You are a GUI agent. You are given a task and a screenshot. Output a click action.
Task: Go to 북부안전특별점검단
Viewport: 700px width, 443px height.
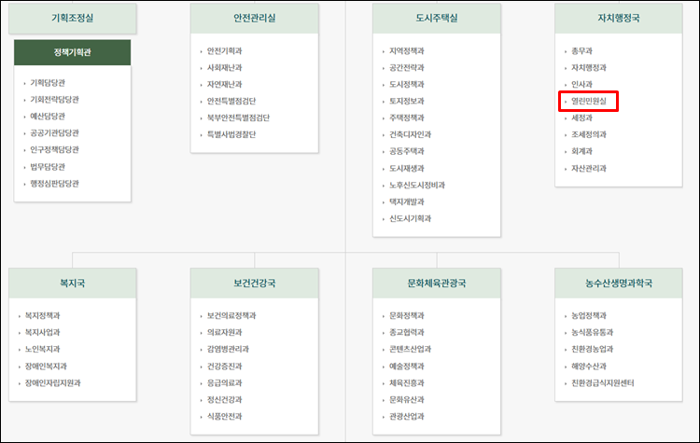point(238,118)
